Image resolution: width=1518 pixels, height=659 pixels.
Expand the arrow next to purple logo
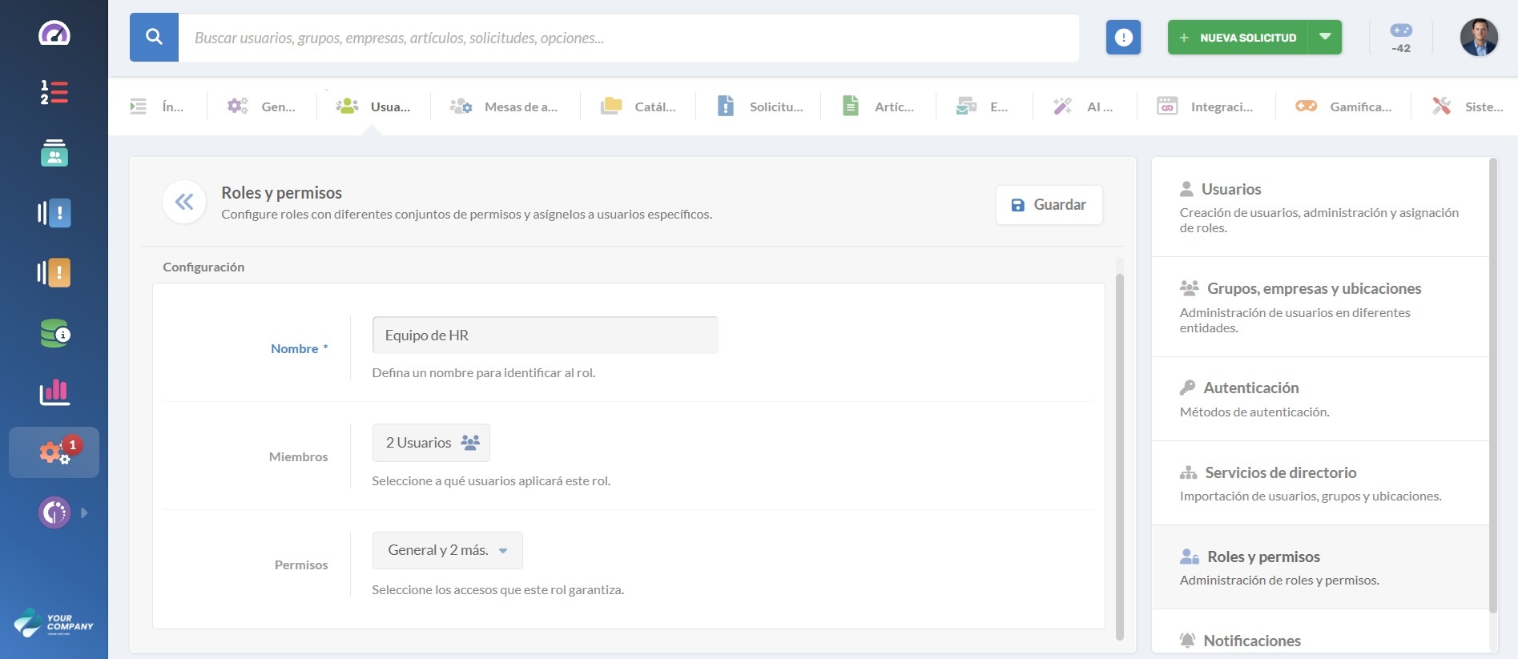pyautogui.click(x=84, y=512)
